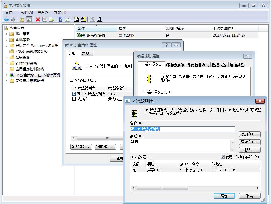This screenshot has height=204, width=271.
Task: Toggle the console tree pane icon
Action: pyautogui.click(x=28, y=19)
